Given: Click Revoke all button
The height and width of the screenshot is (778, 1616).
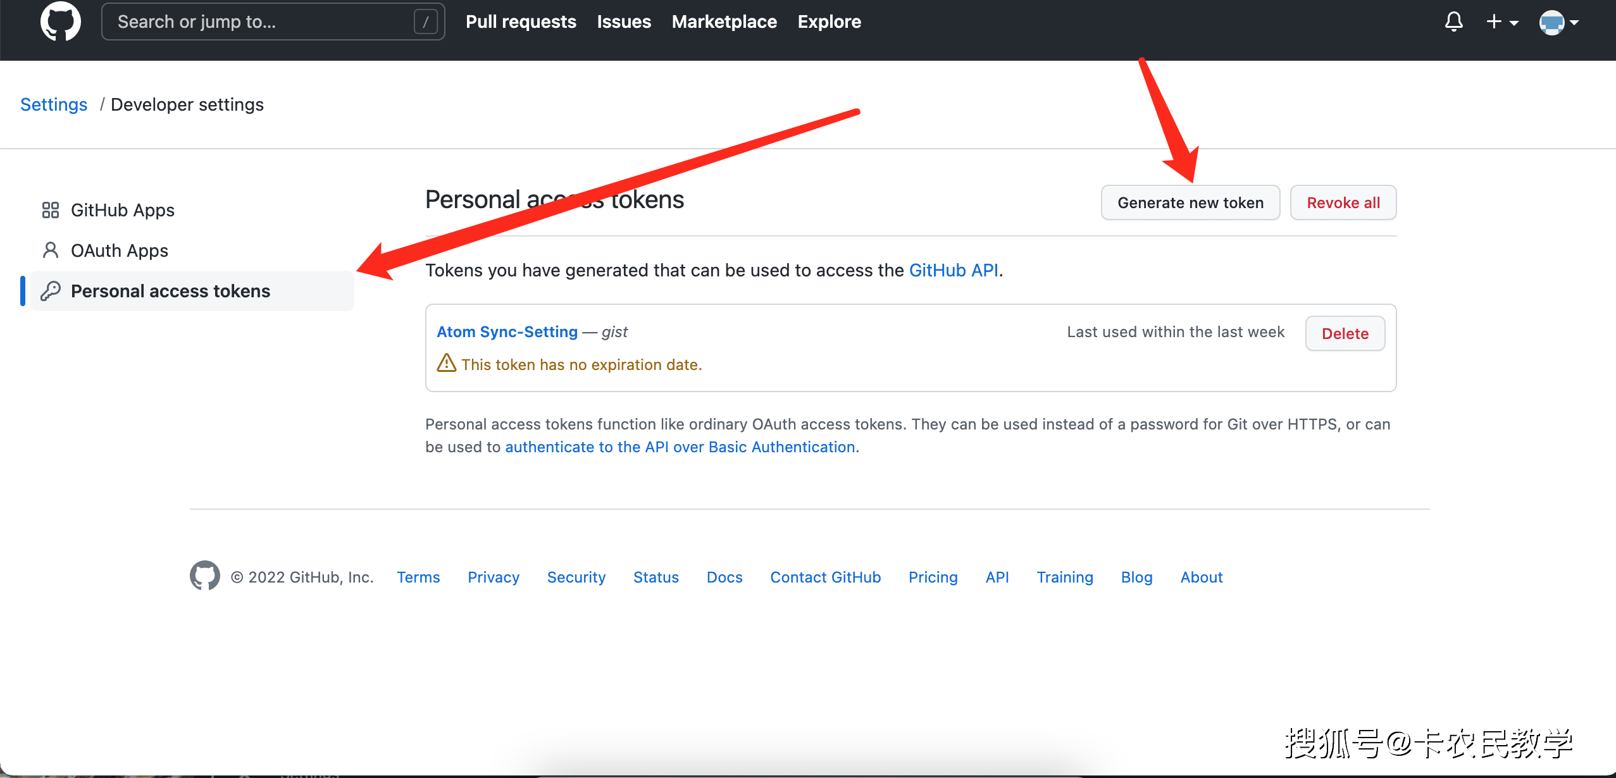Looking at the screenshot, I should coord(1343,202).
